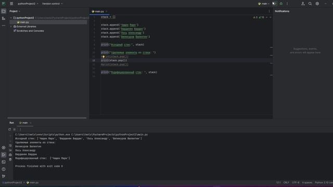The height and width of the screenshot is (187, 333).
Task: Open the main hamburger menu
Action: pyautogui.click(x=11, y=4)
